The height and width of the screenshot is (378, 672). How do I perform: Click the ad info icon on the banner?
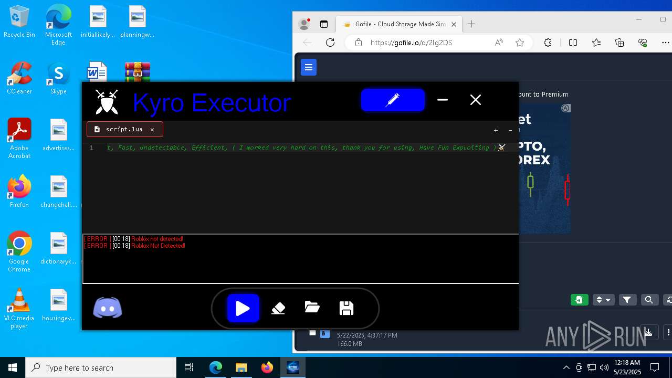click(x=565, y=108)
